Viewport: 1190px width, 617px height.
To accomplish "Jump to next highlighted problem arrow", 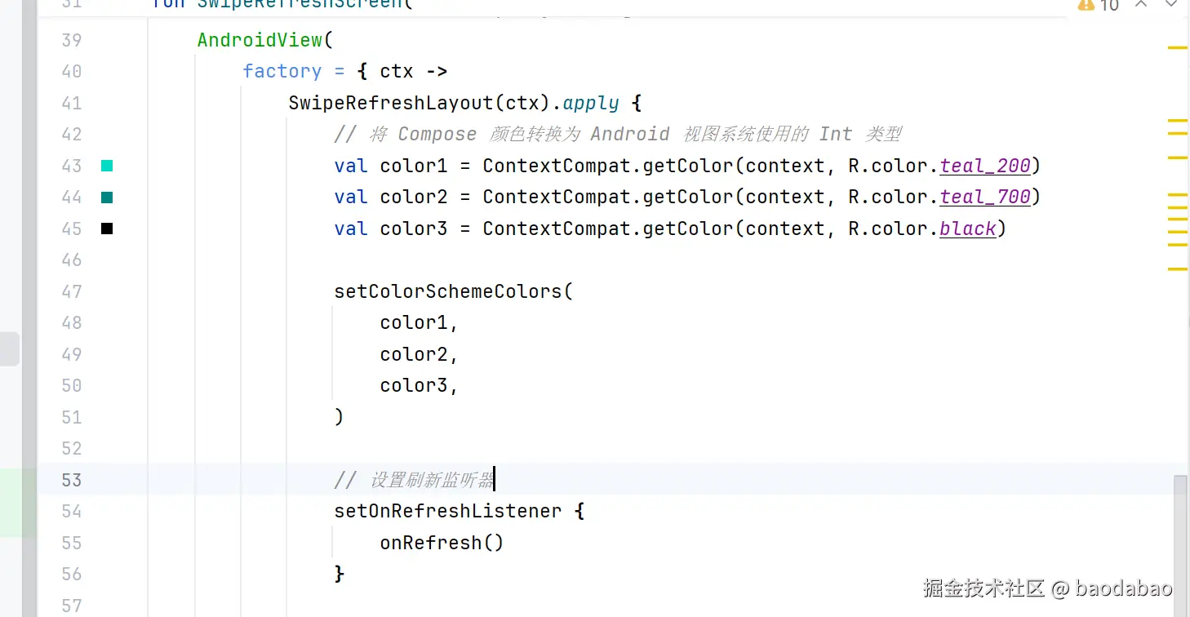I will point(1171,4).
